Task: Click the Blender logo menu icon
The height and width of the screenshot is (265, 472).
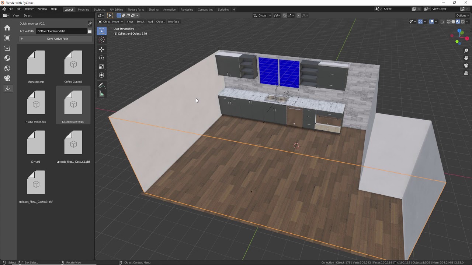Action: 4,9
